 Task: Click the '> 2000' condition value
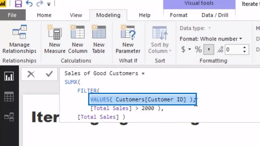[145, 108]
